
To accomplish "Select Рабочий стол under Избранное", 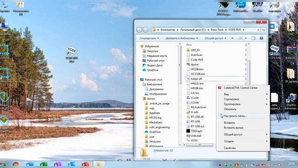I will coord(156,61).
